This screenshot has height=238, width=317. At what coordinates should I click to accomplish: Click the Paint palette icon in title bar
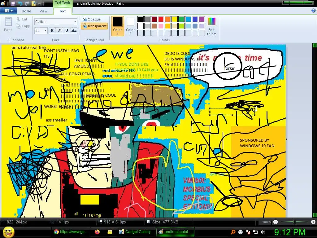pos(3,3)
